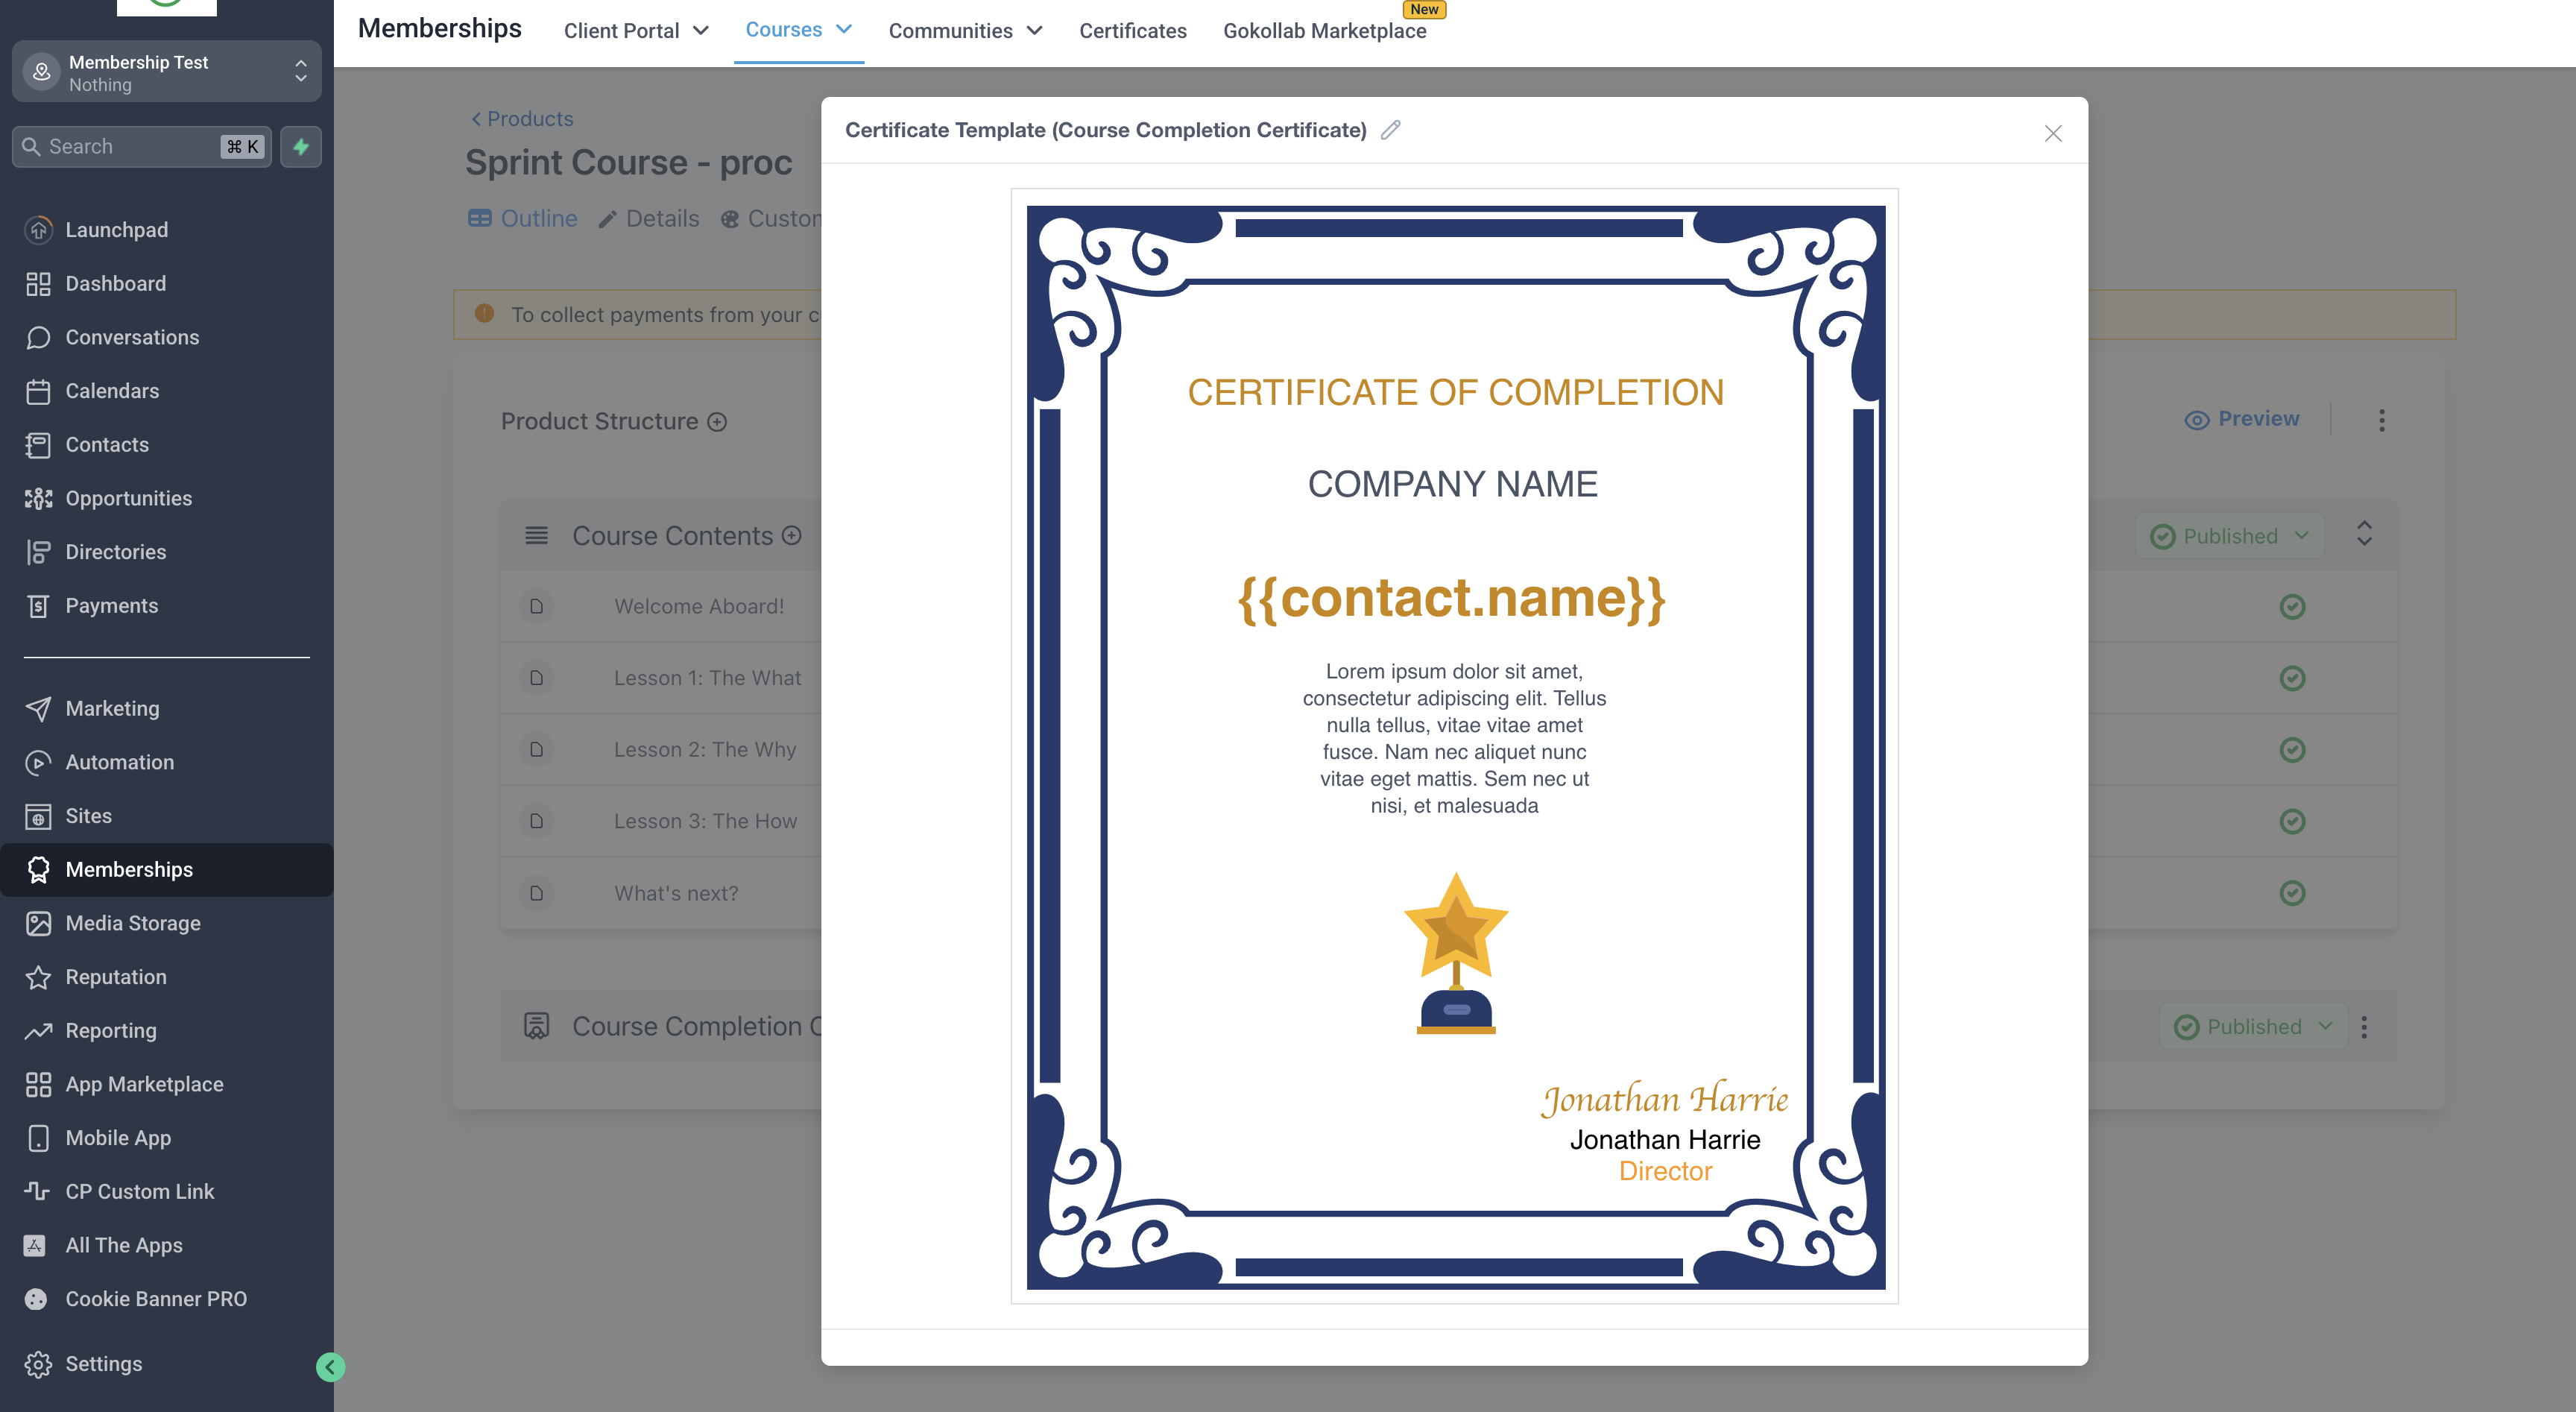Click the green collapse-sidebar arrow button
Image resolution: width=2576 pixels, height=1412 pixels.
tap(330, 1367)
